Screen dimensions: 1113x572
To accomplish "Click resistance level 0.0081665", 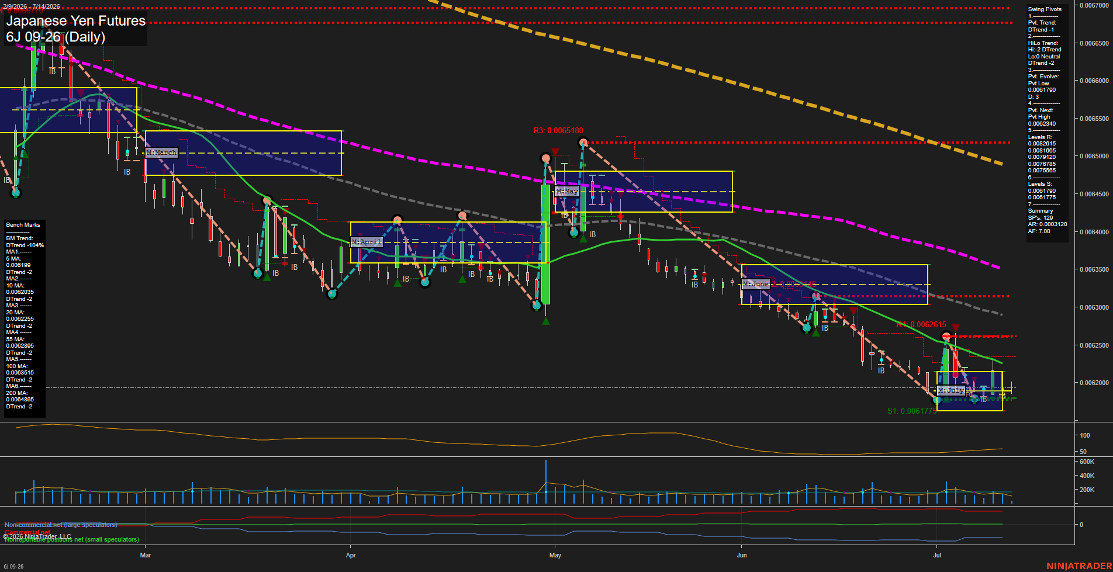I will 1042,151.
